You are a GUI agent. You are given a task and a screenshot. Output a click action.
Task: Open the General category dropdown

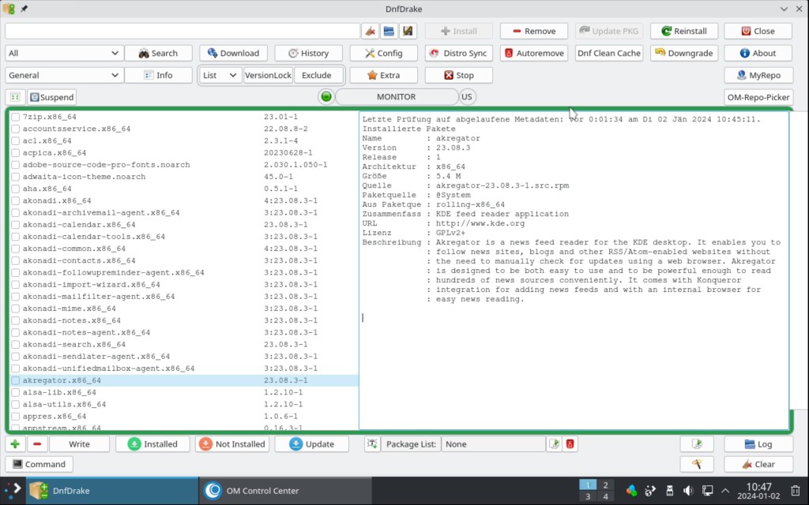tap(64, 75)
